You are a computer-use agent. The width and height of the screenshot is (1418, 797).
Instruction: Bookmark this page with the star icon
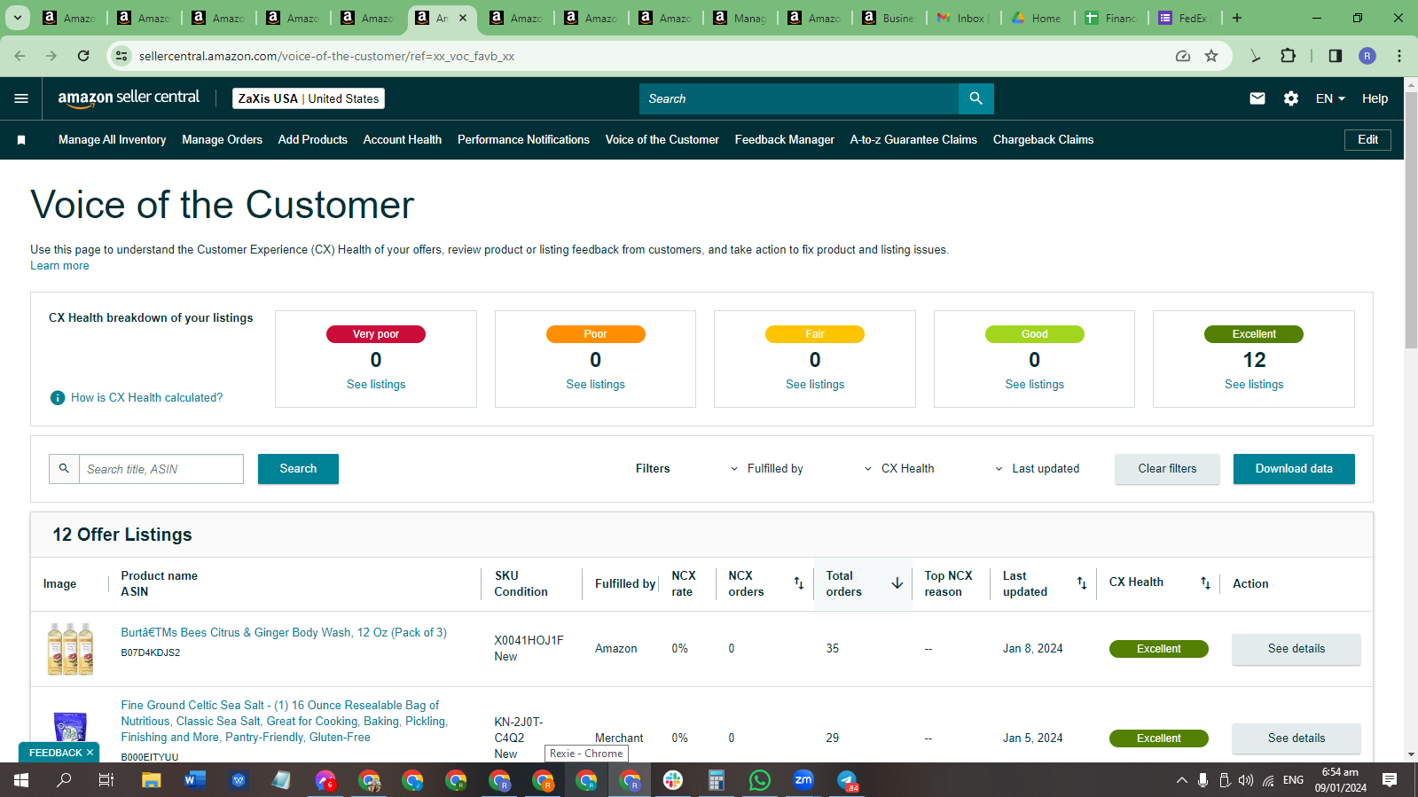point(1211,56)
